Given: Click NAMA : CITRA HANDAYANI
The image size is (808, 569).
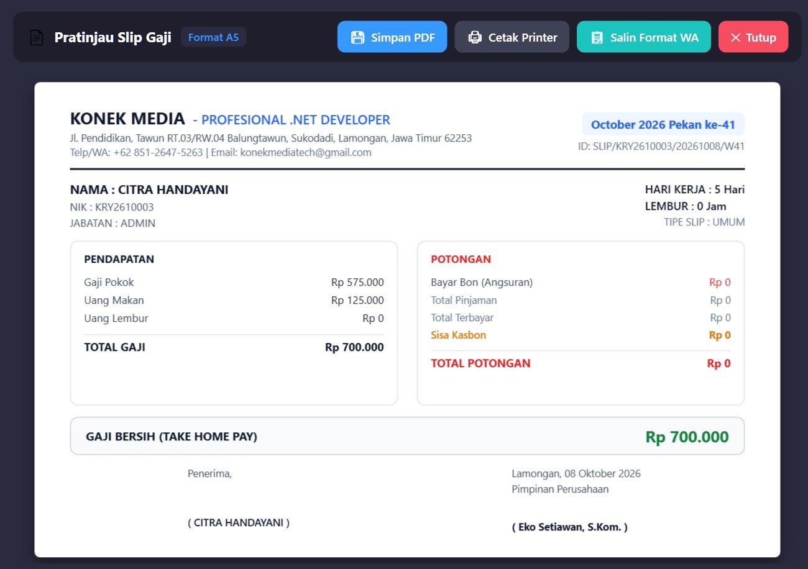Looking at the screenshot, I should coord(149,189).
